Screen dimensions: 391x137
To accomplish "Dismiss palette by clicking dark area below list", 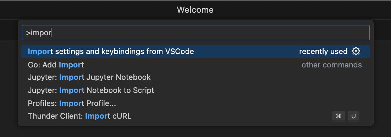I will click(x=195, y=132).
